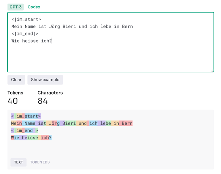Place cursor after 'Wie heisse ich?' in input
The height and width of the screenshot is (174, 221).
52,41
